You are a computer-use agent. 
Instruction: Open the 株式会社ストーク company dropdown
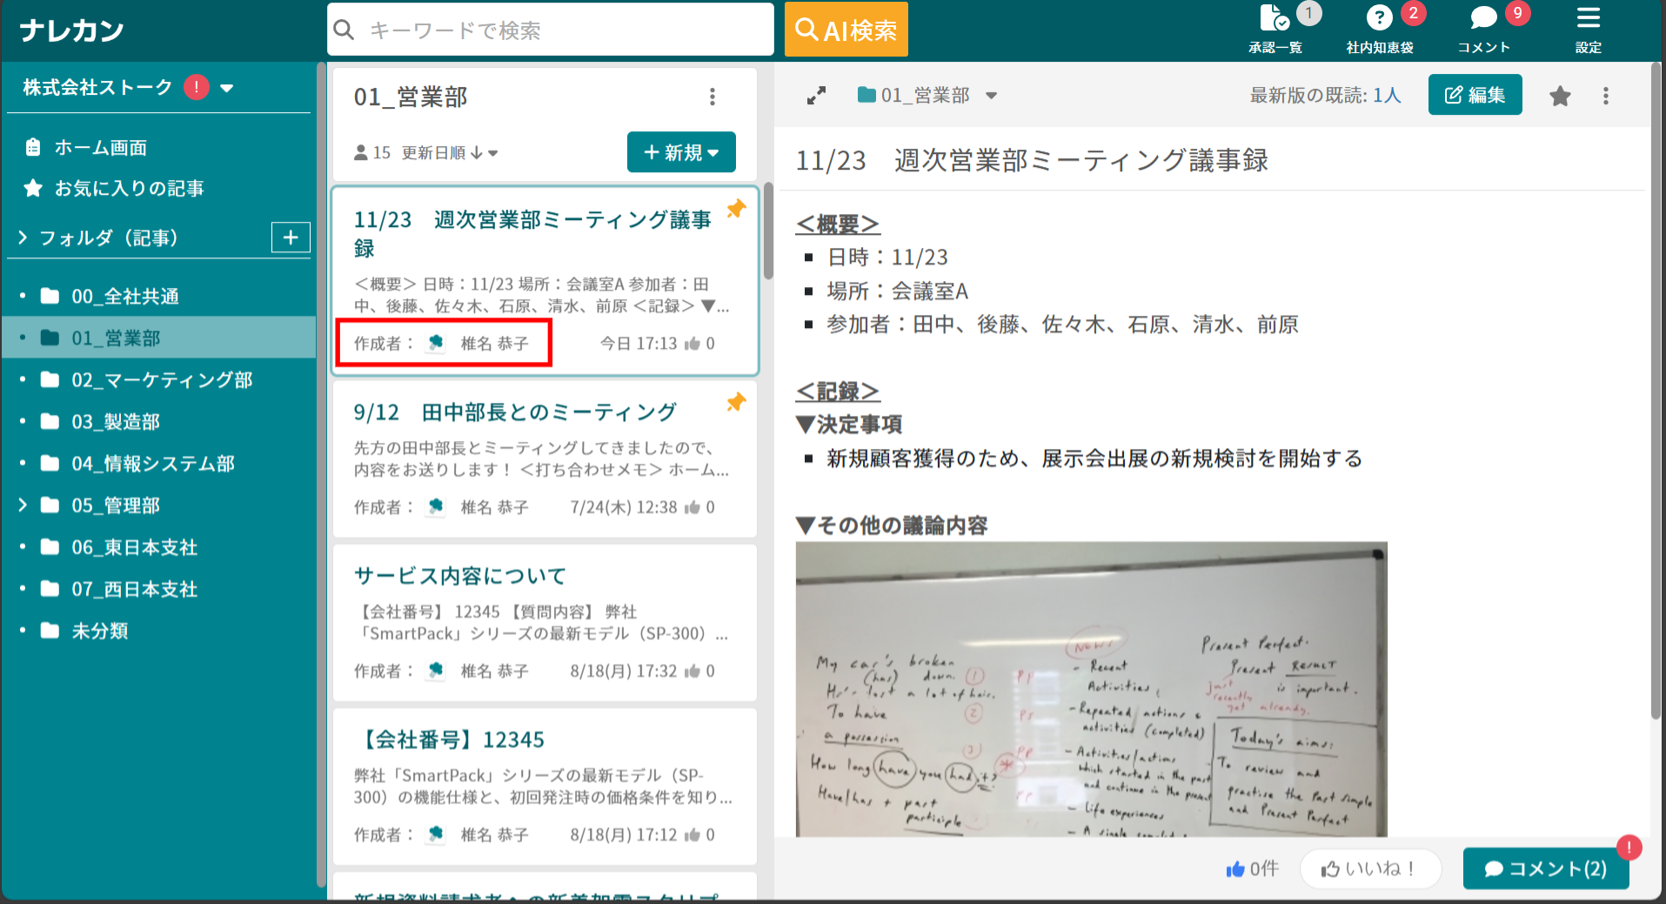click(x=227, y=88)
